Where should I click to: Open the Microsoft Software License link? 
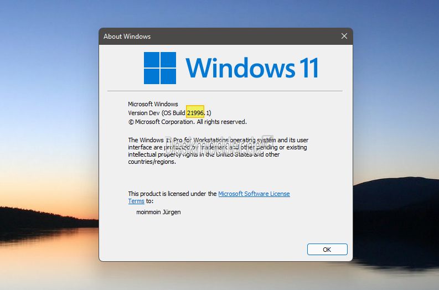(254, 194)
